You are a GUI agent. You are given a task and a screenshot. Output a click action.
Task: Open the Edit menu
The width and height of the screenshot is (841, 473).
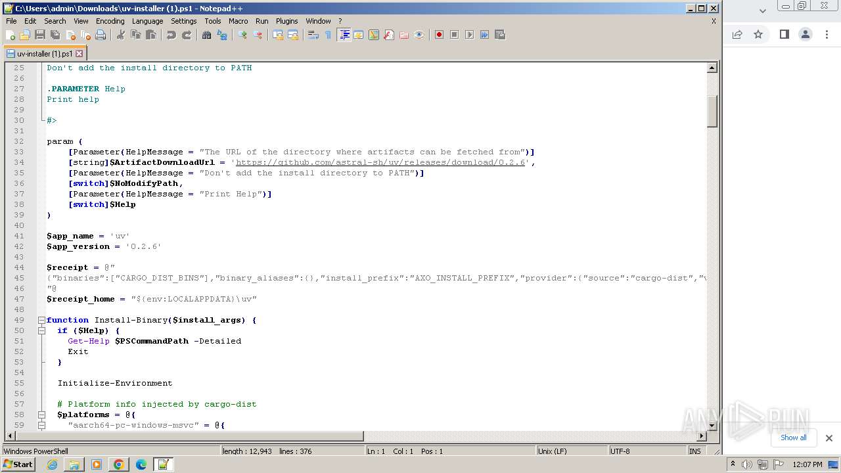[x=30, y=21]
